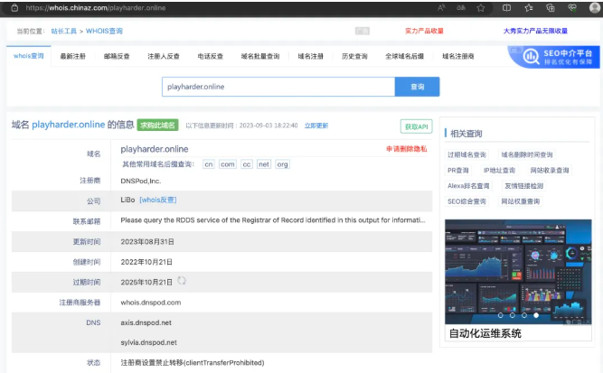Select the .com suffix query option

(x=227, y=164)
